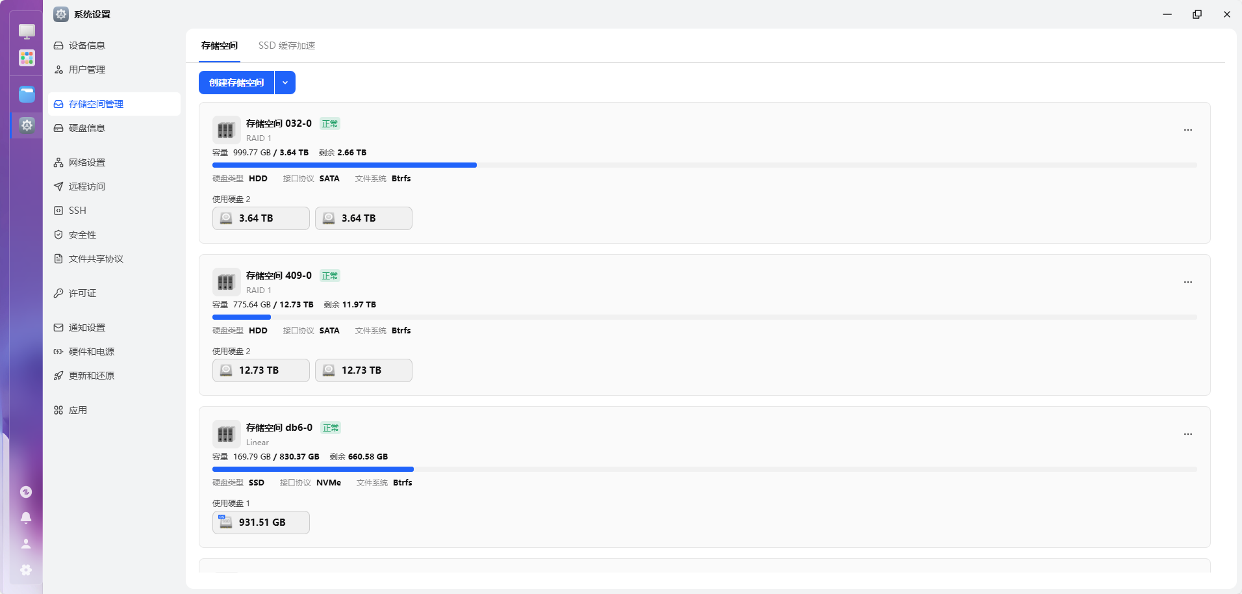Open the desktop icon in left dock
The height and width of the screenshot is (594, 1242).
(27, 31)
